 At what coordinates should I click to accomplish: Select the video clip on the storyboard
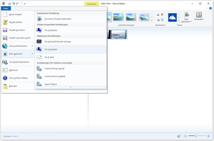point(117,34)
